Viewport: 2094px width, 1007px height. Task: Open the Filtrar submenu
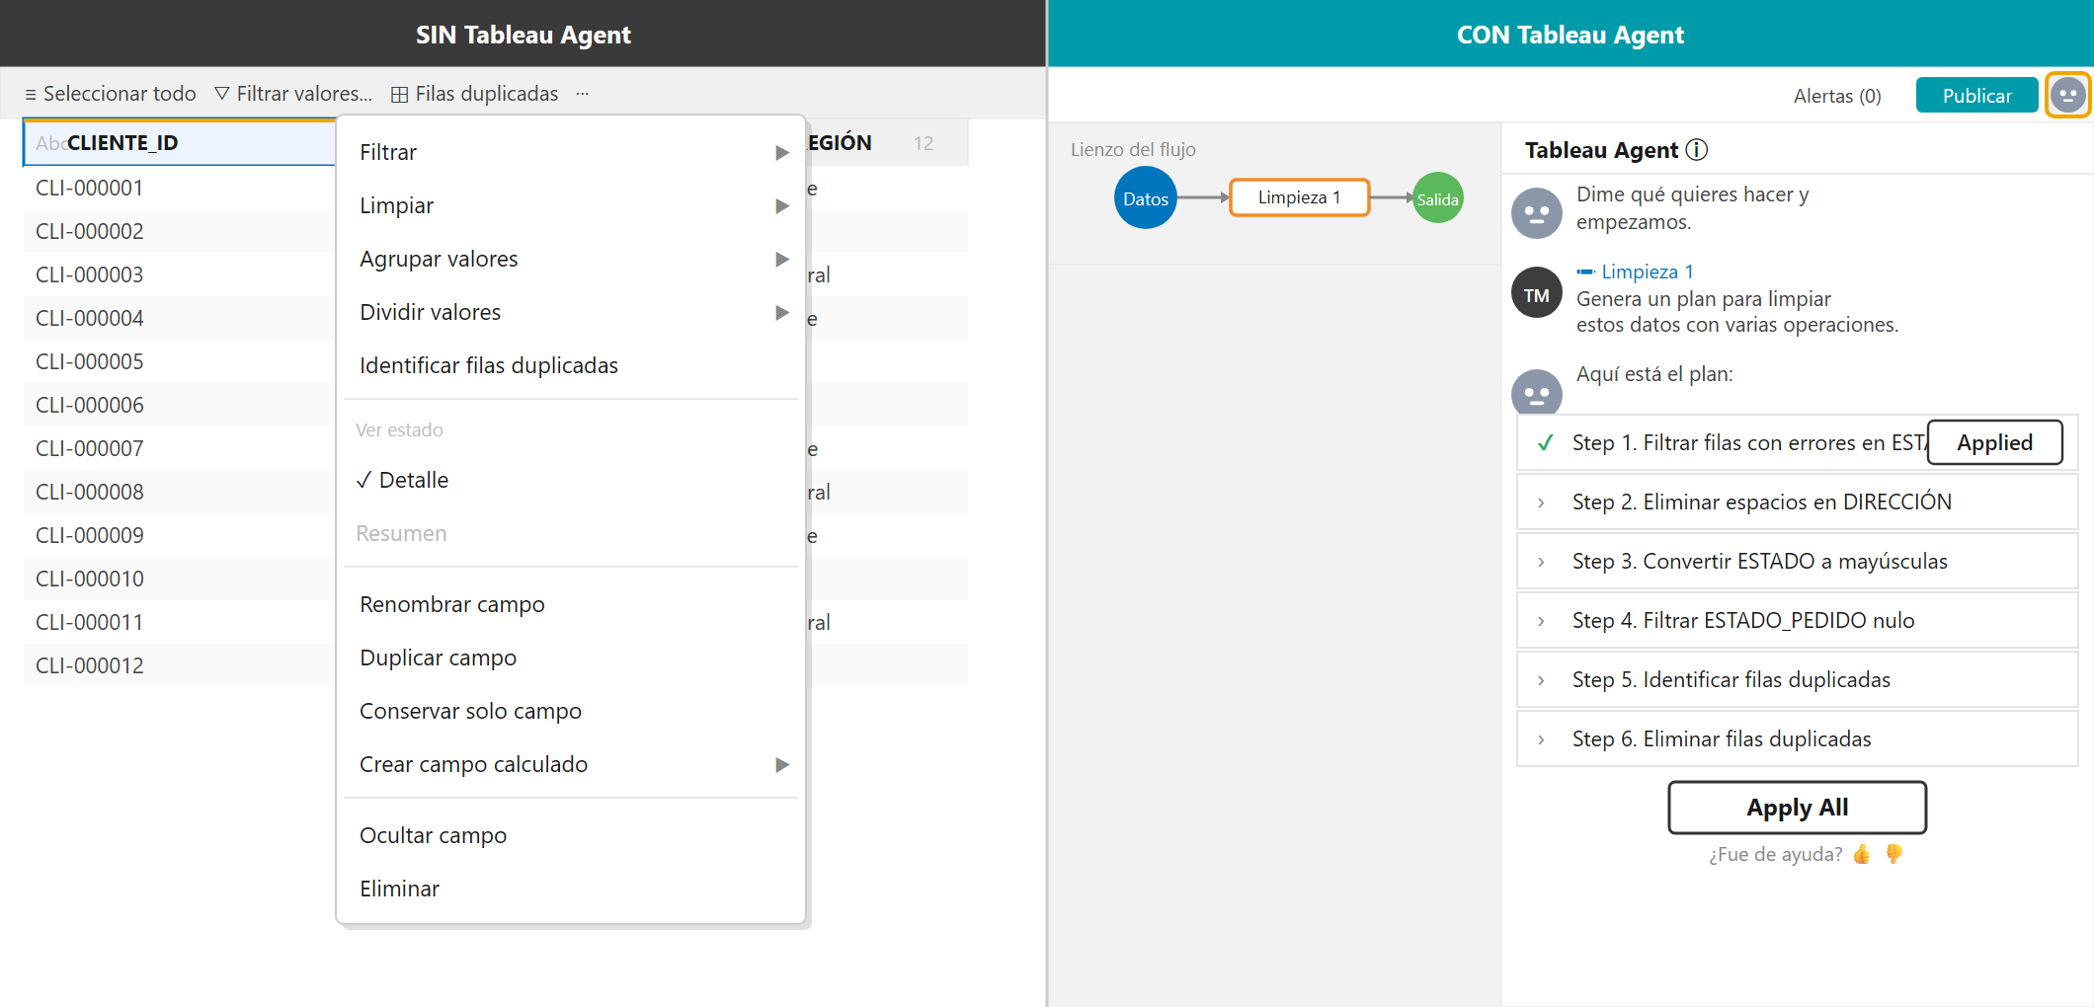[571, 152]
